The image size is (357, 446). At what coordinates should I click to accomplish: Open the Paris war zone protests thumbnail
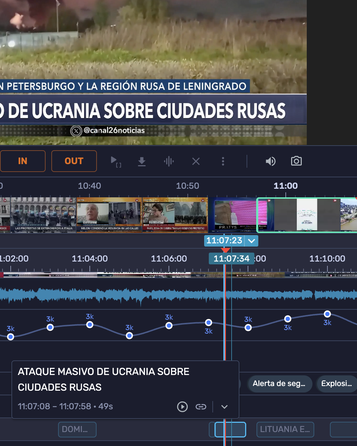[x=175, y=215]
